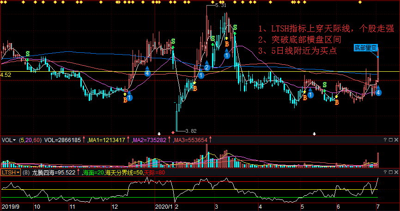The image size is (400, 211).
Task: Click blue circle 4 at chart's right edge
Action: click(x=378, y=93)
